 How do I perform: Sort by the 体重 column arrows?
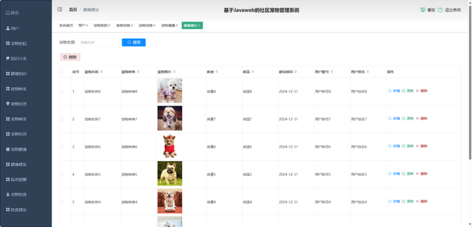tap(217, 72)
